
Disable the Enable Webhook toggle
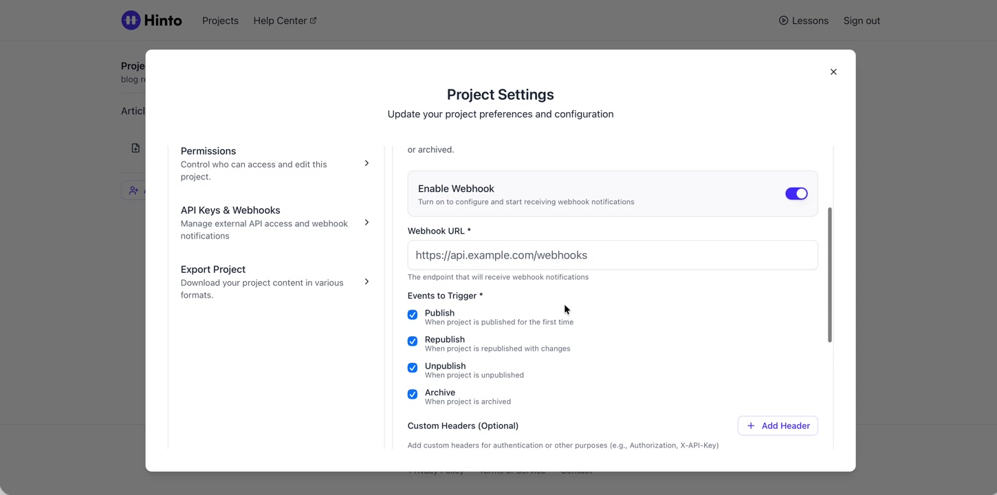(796, 194)
